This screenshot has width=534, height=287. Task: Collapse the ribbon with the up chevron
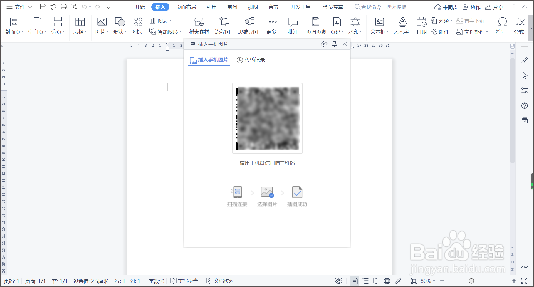(525, 7)
